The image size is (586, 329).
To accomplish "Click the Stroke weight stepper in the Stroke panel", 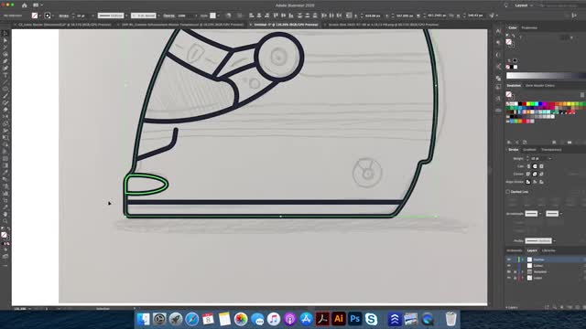I will coord(527,158).
